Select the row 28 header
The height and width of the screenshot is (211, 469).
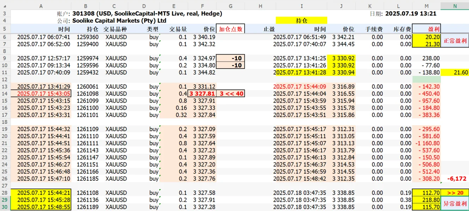[5, 193]
